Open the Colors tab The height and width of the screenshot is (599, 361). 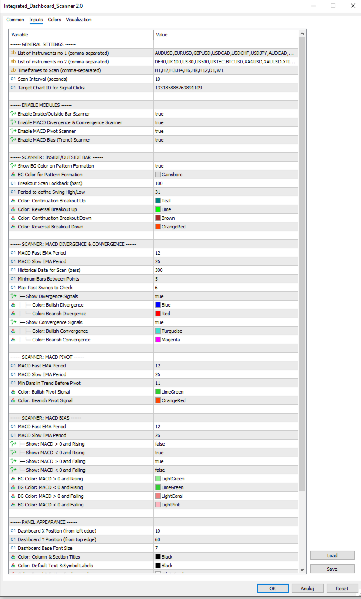click(54, 20)
